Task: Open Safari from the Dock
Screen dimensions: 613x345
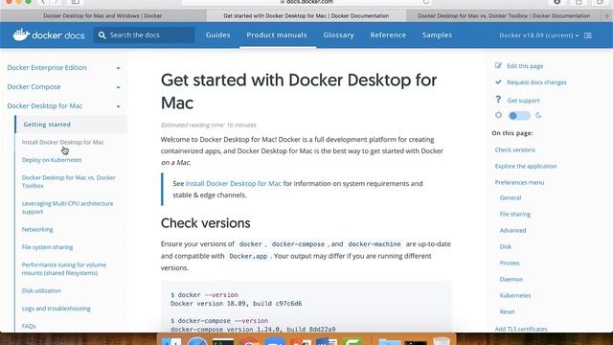Action: [197, 341]
